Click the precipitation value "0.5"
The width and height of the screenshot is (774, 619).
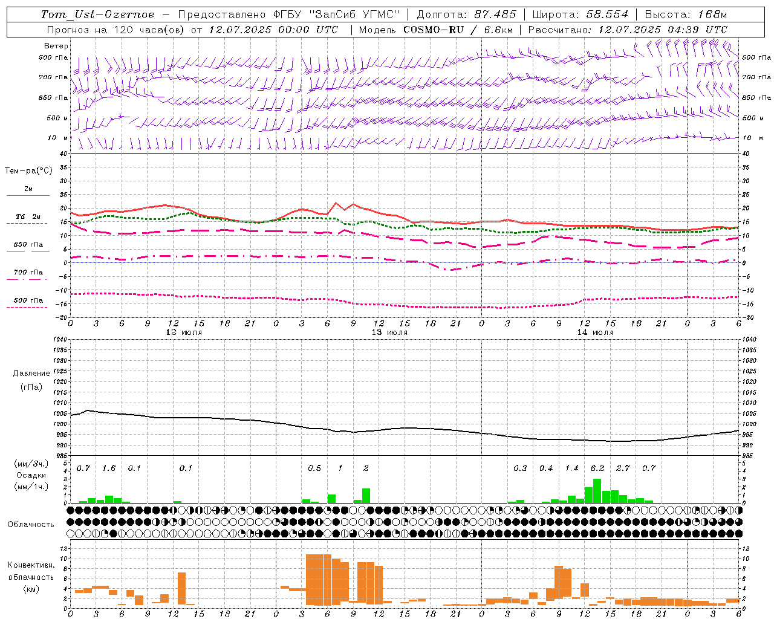(x=314, y=468)
